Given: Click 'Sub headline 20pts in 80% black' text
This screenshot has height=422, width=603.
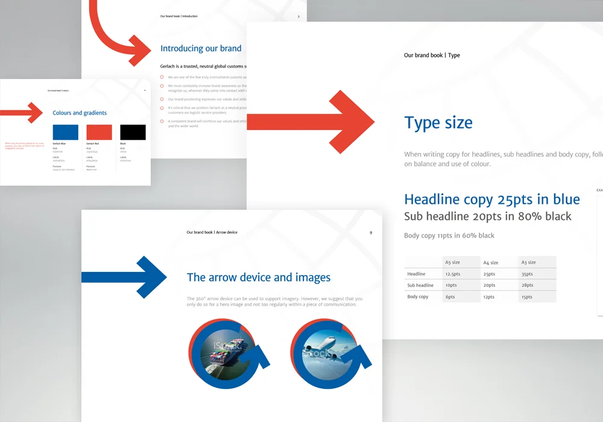Looking at the screenshot, I should (x=488, y=216).
